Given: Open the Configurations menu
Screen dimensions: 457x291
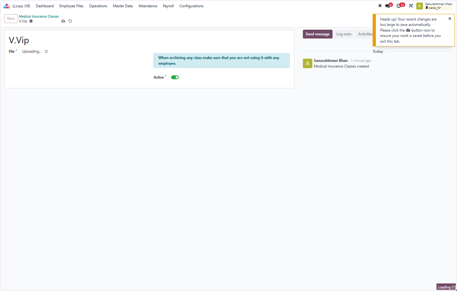Looking at the screenshot, I should click(x=191, y=6).
